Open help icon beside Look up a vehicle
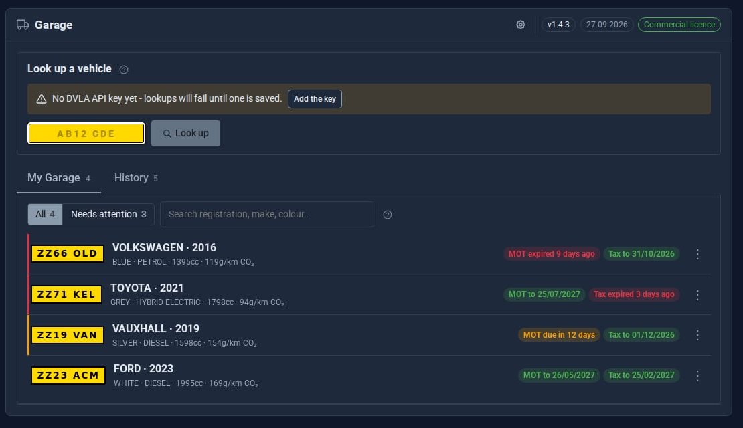Viewport: 743px width, 428px height. 124,70
